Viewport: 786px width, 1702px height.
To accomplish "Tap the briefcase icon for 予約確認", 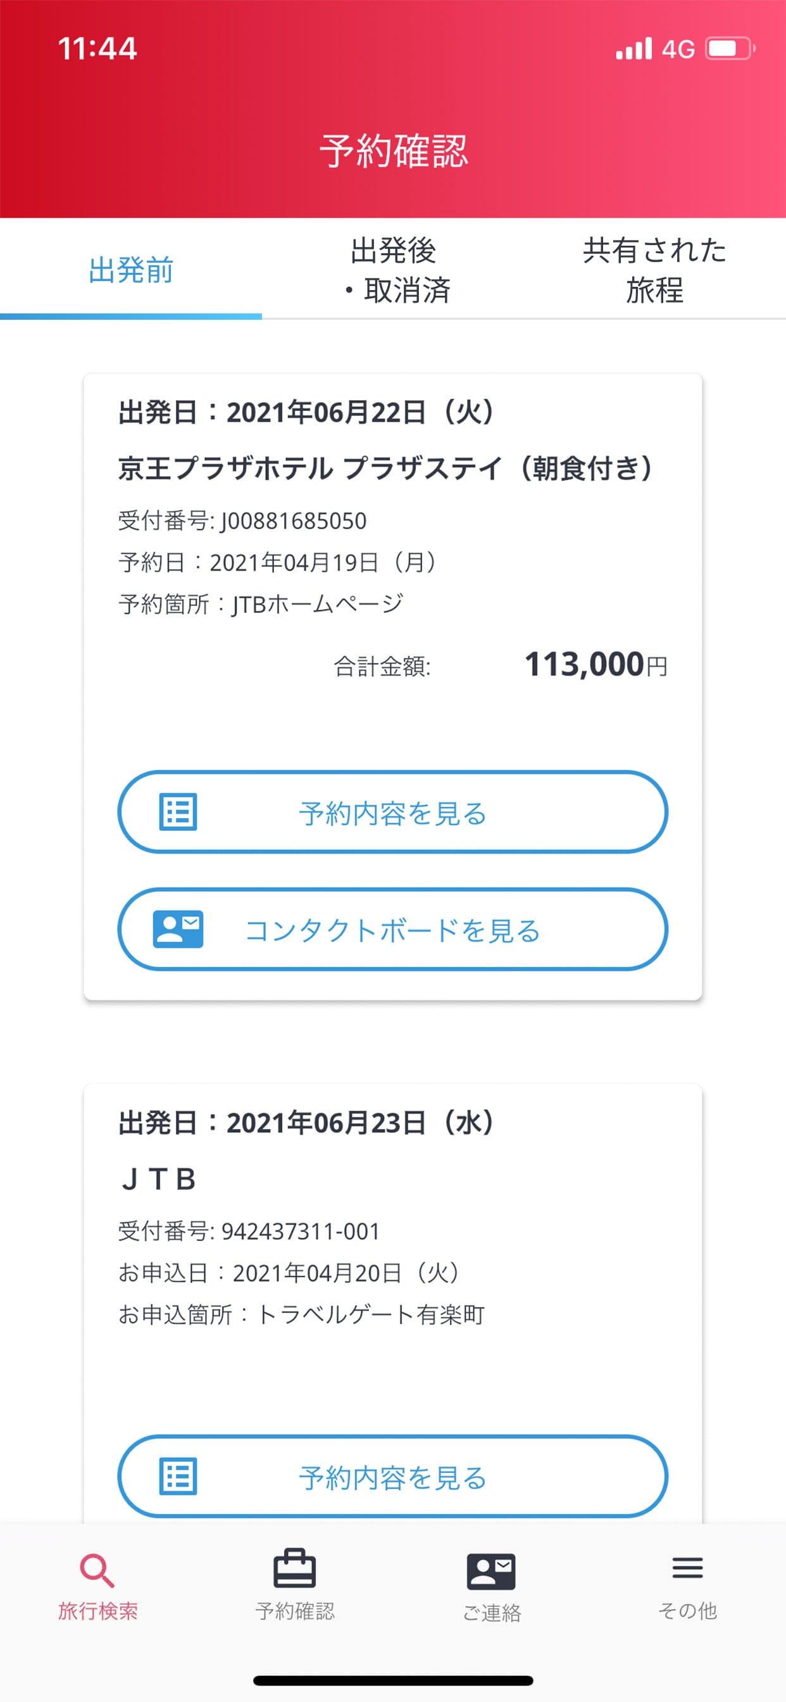I will [294, 1568].
